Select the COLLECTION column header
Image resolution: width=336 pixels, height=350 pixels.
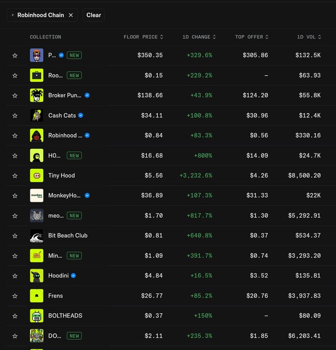[x=45, y=37]
